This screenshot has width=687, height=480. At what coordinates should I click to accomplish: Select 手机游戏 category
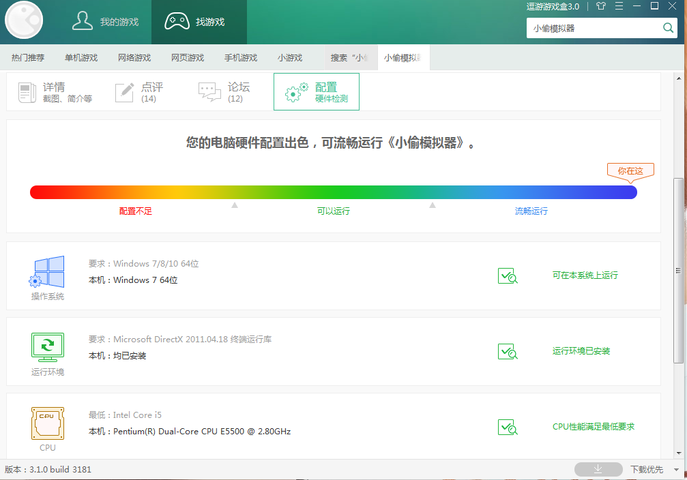(x=241, y=58)
